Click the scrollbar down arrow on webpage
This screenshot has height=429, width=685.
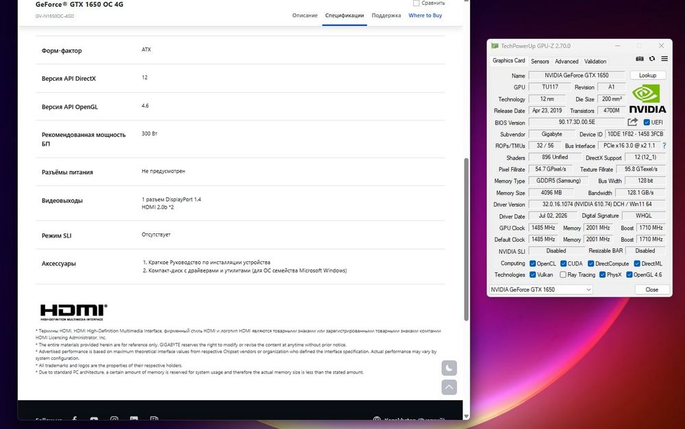click(466, 417)
